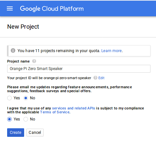Click help icon next to project ID

tap(95, 78)
